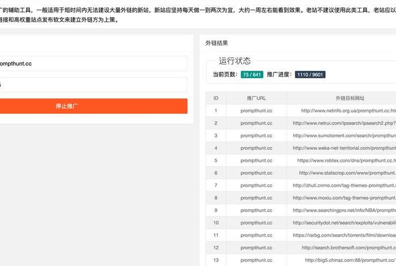Click the 1110 / 9601 progress badge
This screenshot has width=396, height=266.
pyautogui.click(x=310, y=75)
